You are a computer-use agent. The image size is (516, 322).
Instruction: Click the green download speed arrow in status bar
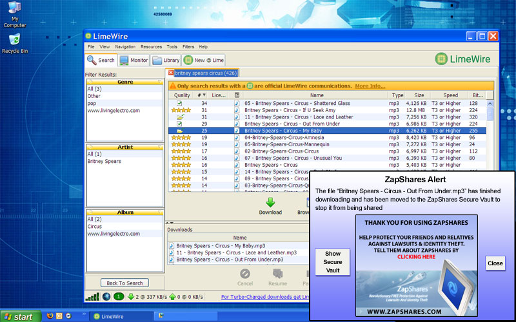tap(131, 297)
